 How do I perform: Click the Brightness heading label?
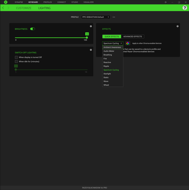21,29
